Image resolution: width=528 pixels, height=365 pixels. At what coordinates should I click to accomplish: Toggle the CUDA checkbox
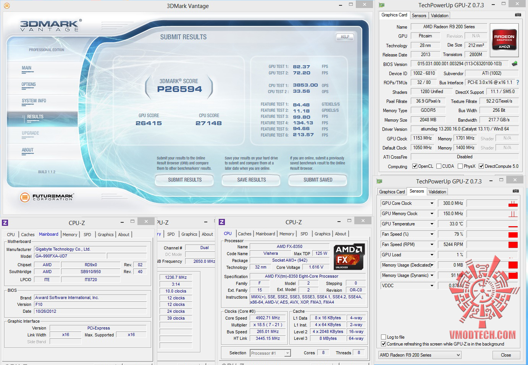439,166
